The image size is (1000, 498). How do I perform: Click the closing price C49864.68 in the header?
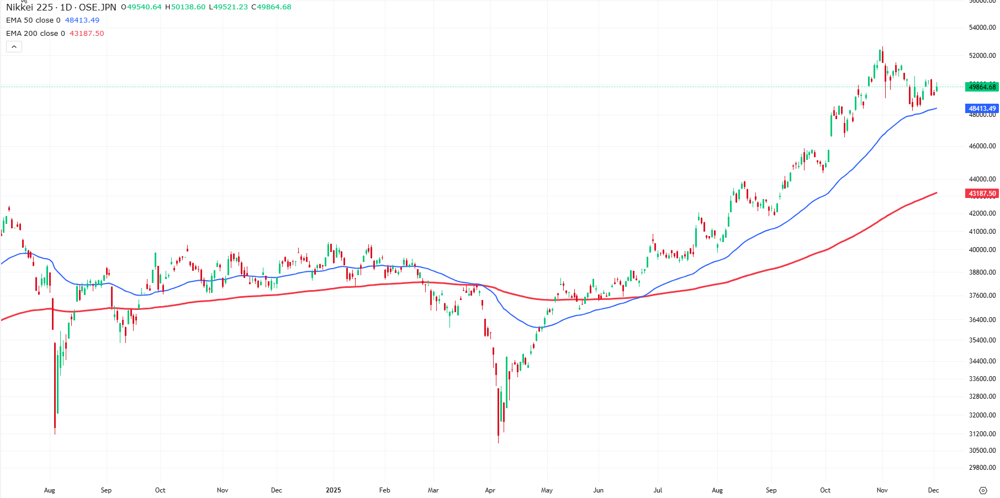pyautogui.click(x=271, y=7)
